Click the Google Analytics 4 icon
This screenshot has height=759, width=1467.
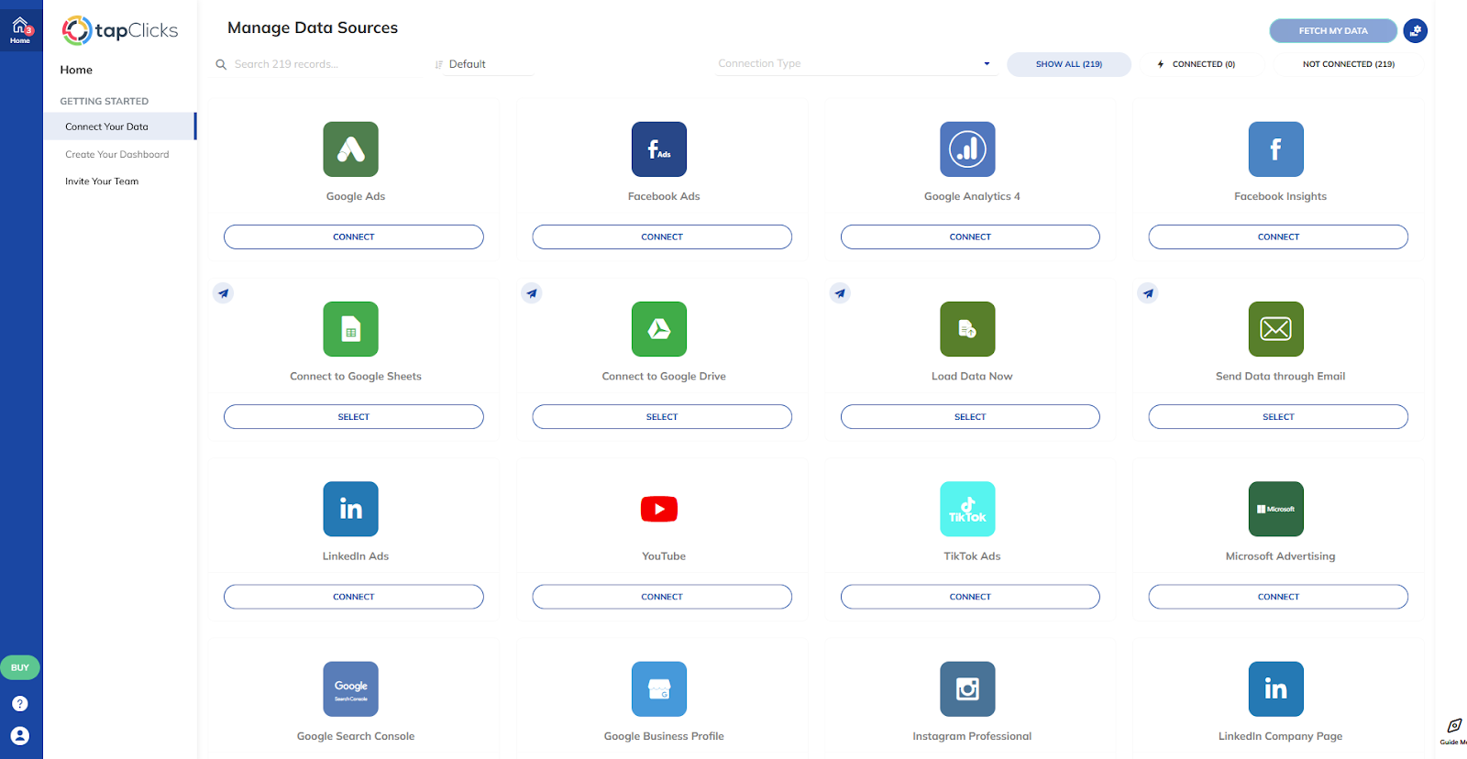click(967, 149)
